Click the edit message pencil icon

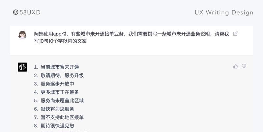point(235,34)
